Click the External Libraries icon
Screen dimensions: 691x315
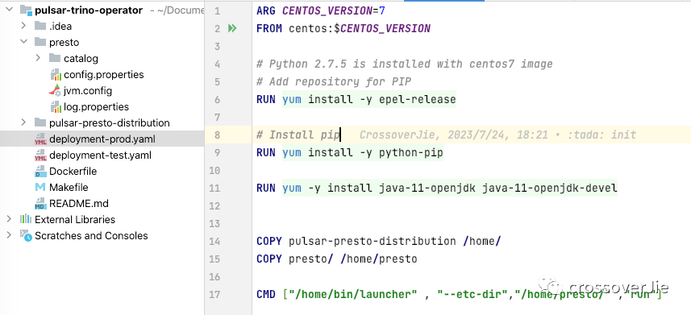pyautogui.click(x=26, y=219)
